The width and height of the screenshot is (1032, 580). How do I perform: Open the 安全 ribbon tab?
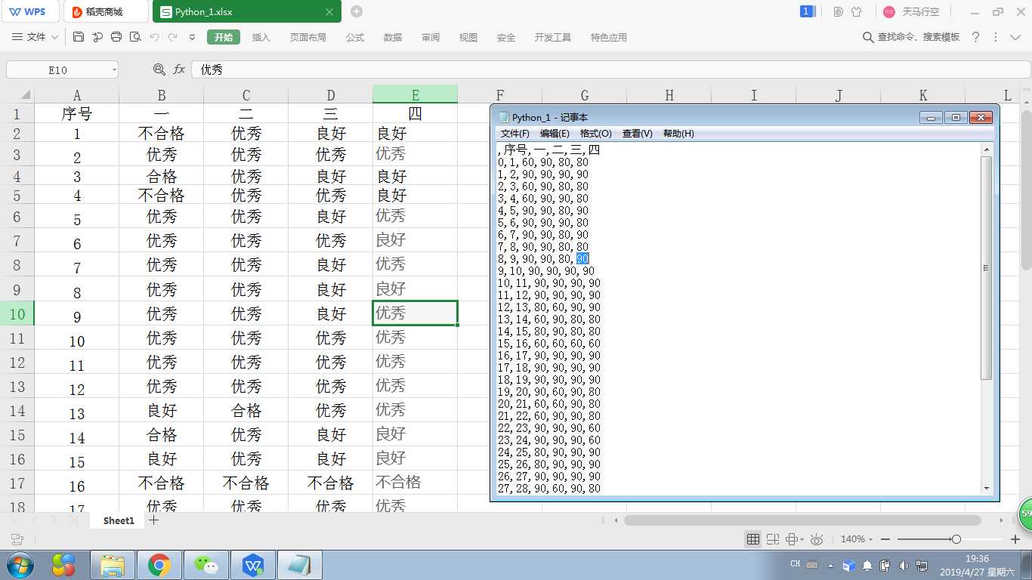point(506,37)
